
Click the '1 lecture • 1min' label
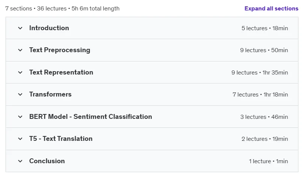click(x=268, y=161)
